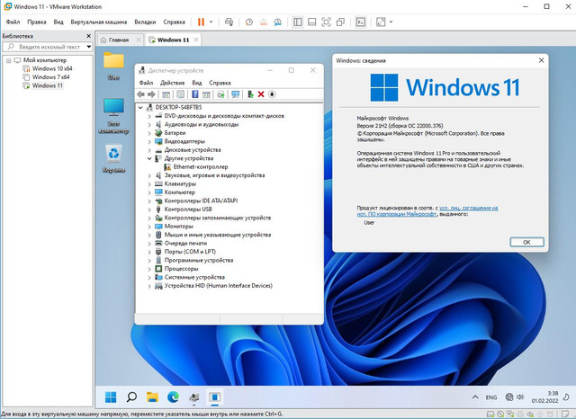Screen dimensions: 576x419
Task: Show hidden tray icons chevron
Action: pos(475,397)
